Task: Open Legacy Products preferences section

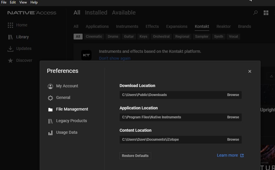Action: click(x=71, y=121)
